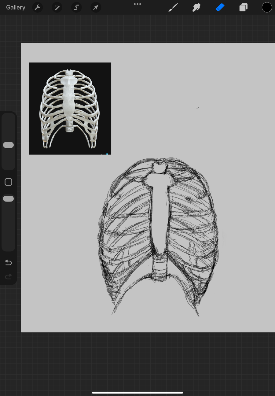Tap the home indicator bar at bottom
The height and width of the screenshot is (396, 275).
(x=137, y=393)
